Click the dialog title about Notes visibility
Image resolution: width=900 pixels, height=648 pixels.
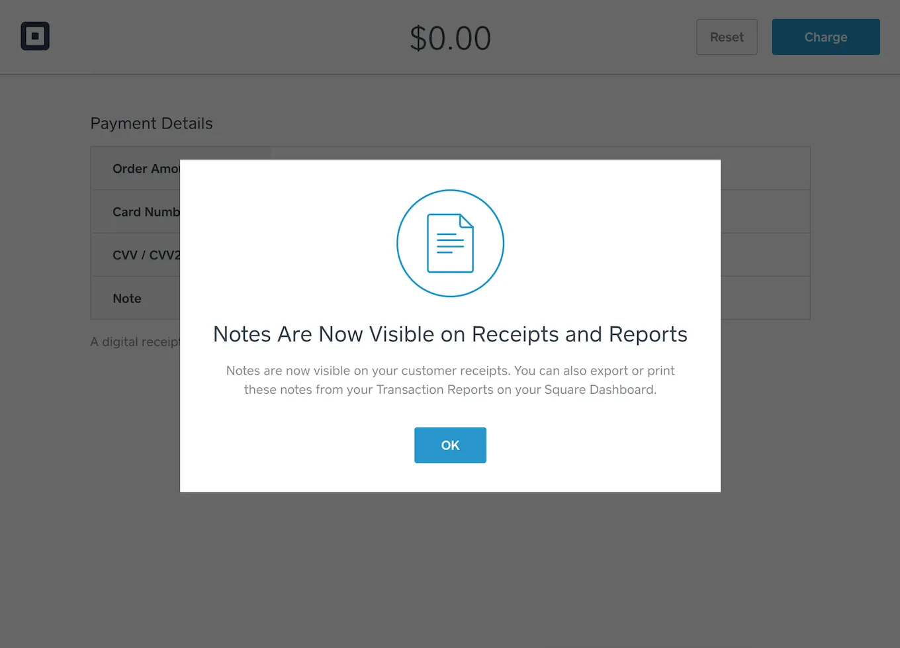coord(450,334)
